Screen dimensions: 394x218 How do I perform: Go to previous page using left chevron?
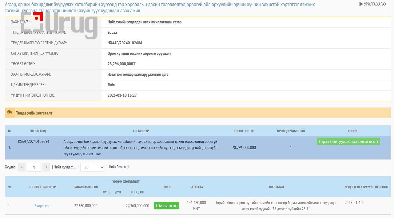click(22, 167)
